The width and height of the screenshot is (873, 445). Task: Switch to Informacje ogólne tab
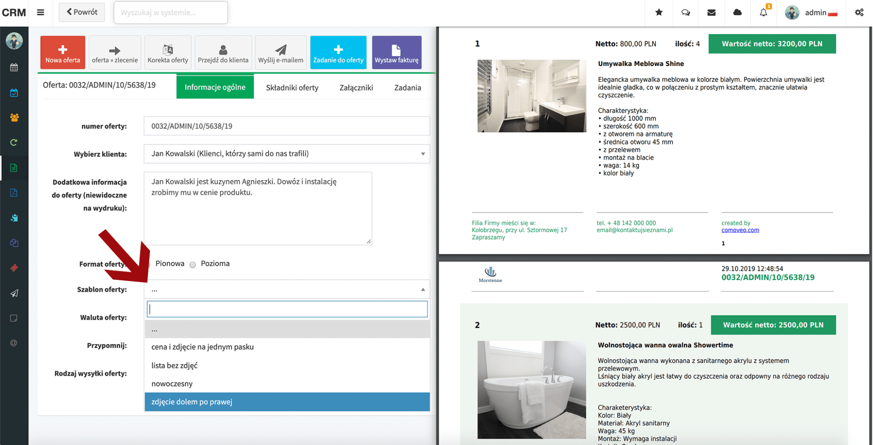[215, 87]
